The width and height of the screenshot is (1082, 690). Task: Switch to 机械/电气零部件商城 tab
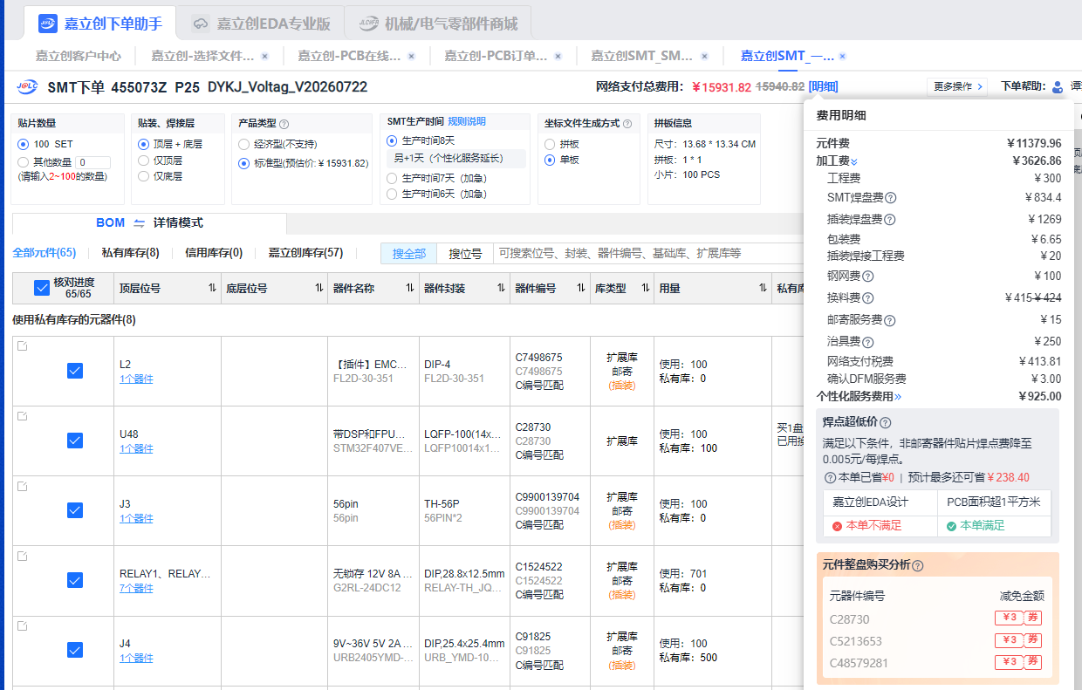(x=438, y=24)
